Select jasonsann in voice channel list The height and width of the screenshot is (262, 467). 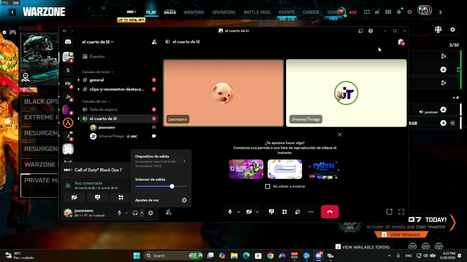123,127
